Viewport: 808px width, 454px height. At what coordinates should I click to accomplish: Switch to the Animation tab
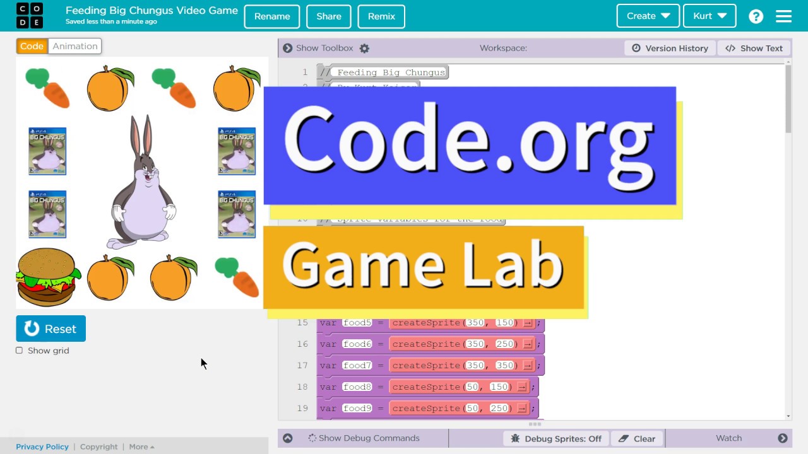click(75, 46)
